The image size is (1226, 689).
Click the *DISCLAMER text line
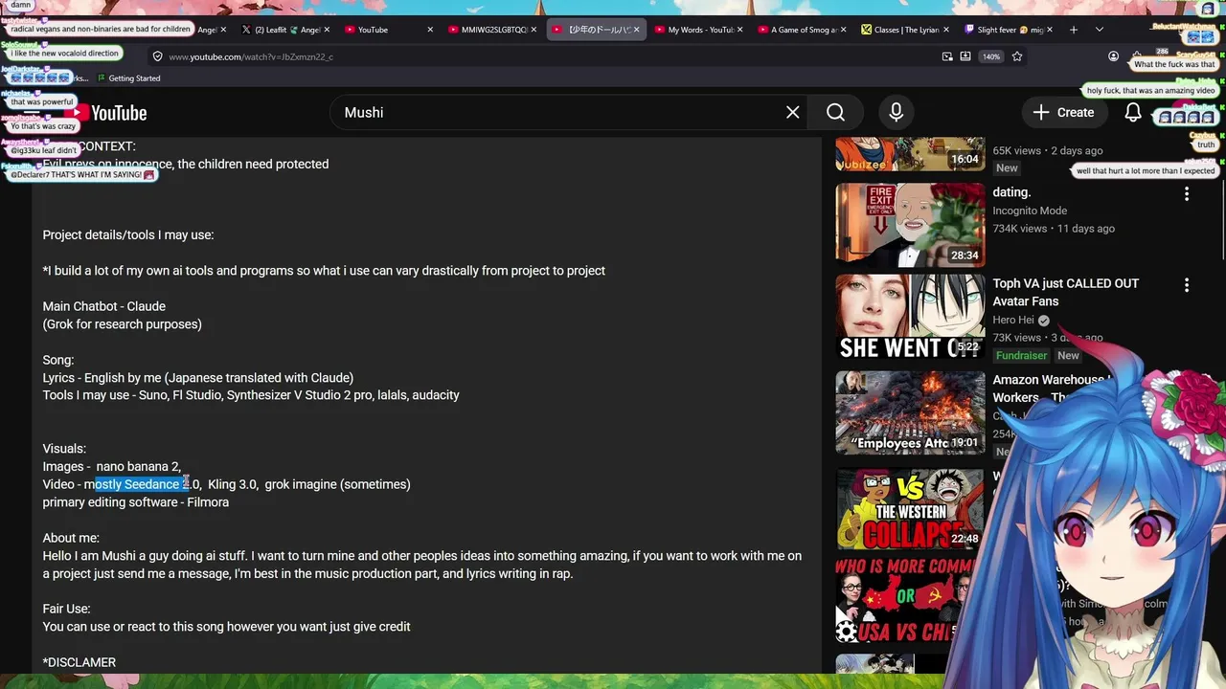(x=79, y=662)
